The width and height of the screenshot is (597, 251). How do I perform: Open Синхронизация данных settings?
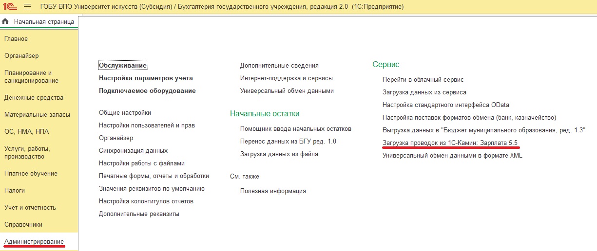coord(133,151)
